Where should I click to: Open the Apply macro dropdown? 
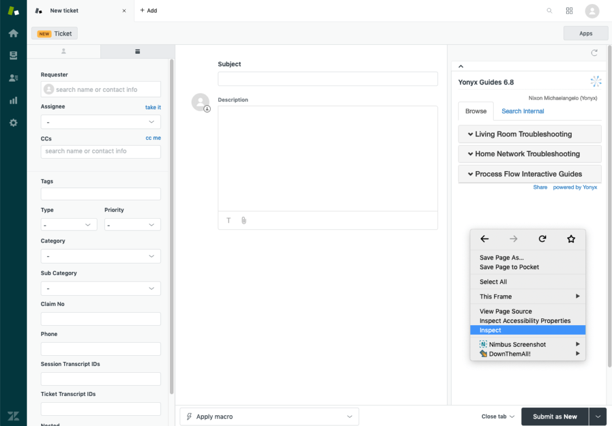point(269,416)
